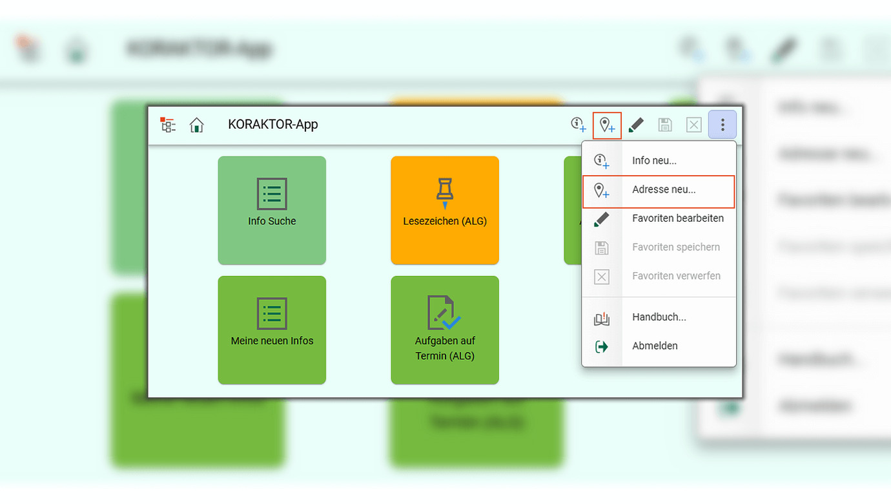Screen dimensions: 891x504
Task: Click the 'KORAKTOR-App' title text
Action: coord(273,125)
